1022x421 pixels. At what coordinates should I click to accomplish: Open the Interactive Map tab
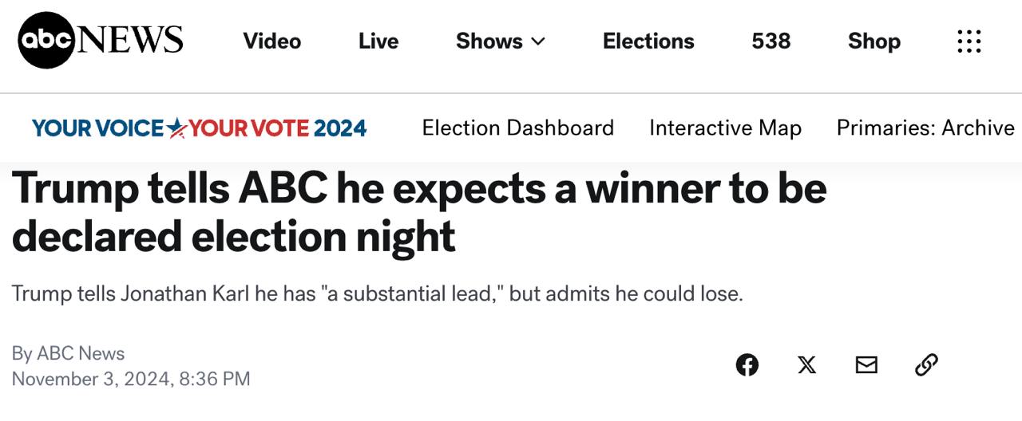pyautogui.click(x=725, y=128)
